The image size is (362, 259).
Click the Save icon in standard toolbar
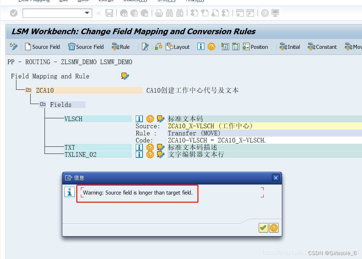pos(109,13)
